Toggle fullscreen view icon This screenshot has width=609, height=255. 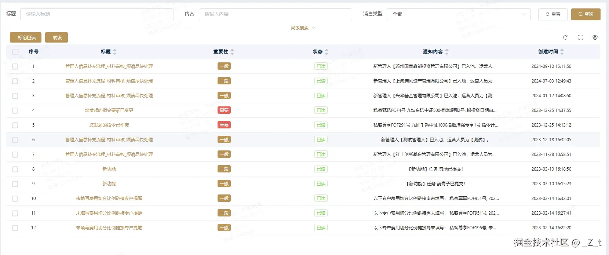(x=580, y=37)
